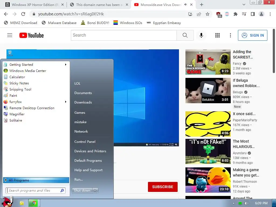The width and height of the screenshot is (276, 207).
Task: Mute the Monoxide.exe tab audio icon
Action: [x=185, y=5]
